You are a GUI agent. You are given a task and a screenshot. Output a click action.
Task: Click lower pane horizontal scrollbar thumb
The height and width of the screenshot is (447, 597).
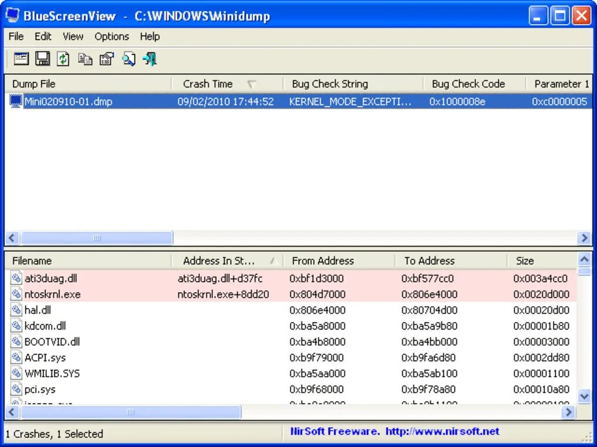(x=131, y=412)
